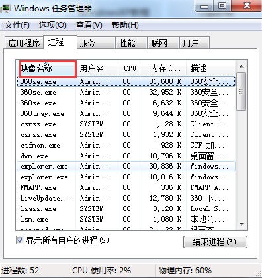Click the 物理内存: 60% status entry
262x278 pixels.
click(185, 271)
